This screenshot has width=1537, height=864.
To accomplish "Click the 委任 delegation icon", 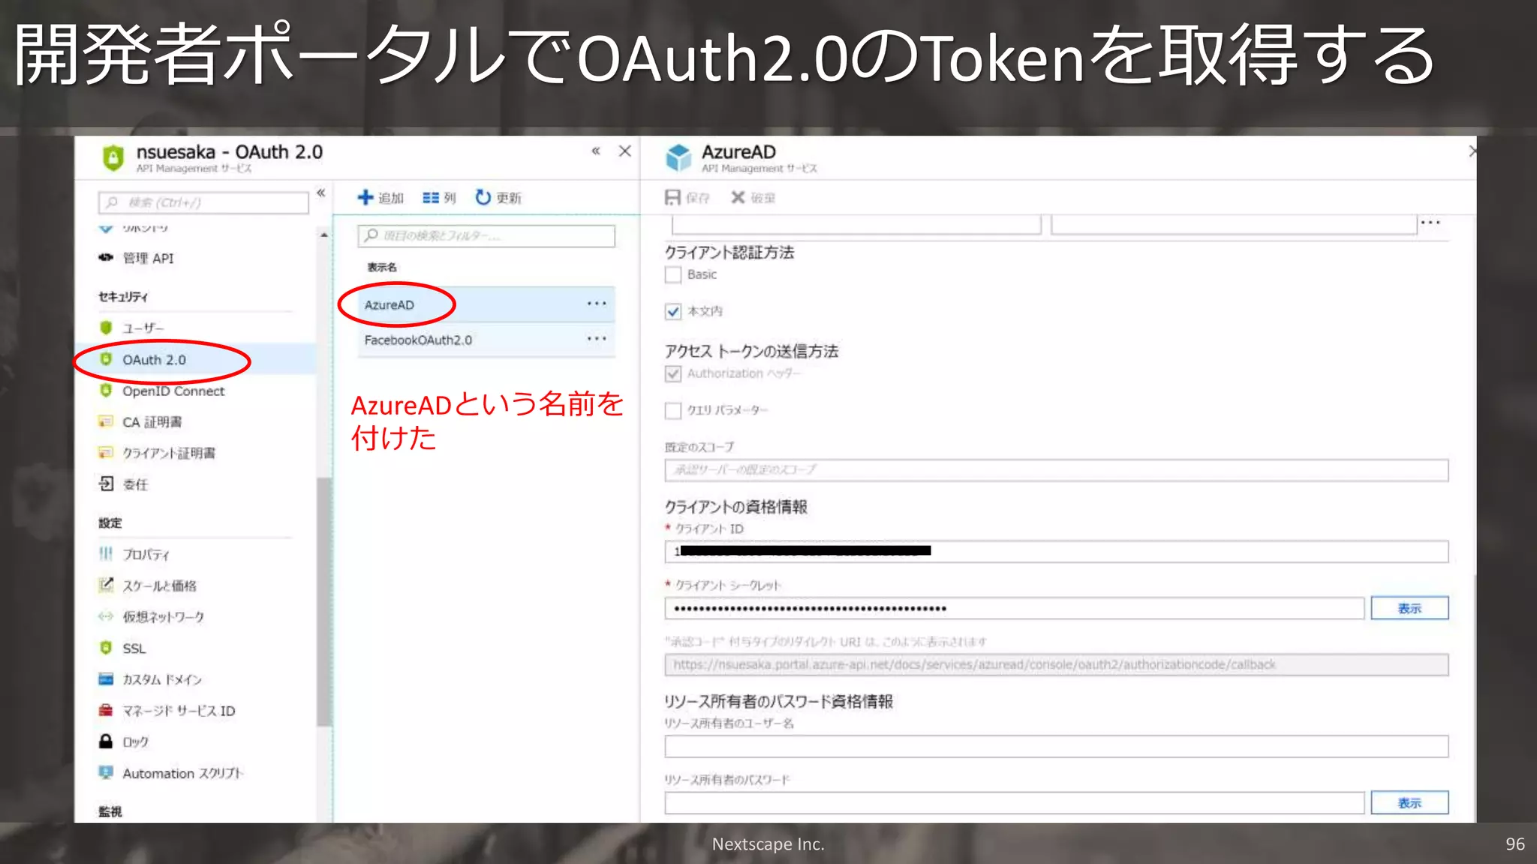I will coord(106,484).
